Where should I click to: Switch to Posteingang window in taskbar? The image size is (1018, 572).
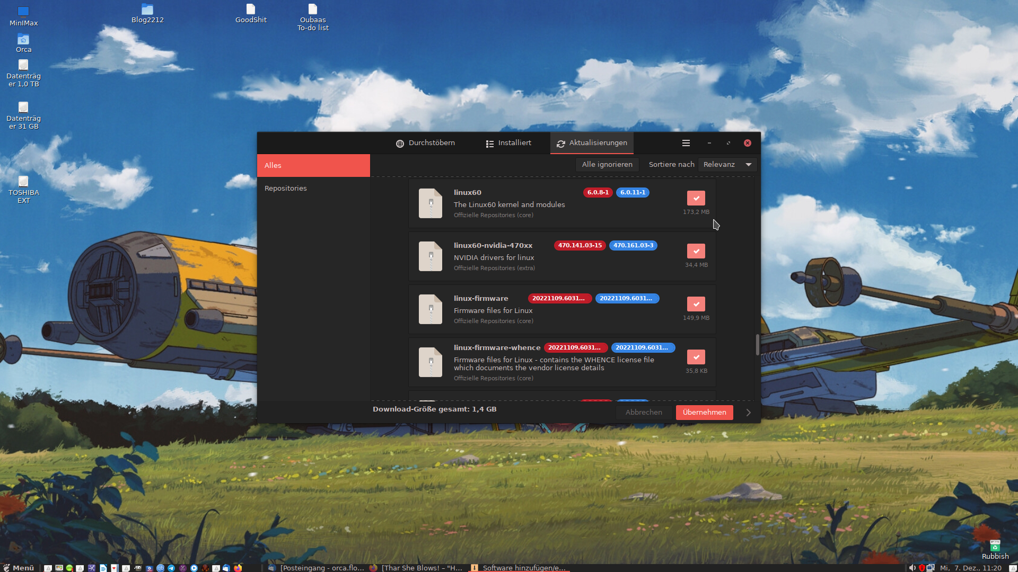tap(317, 568)
